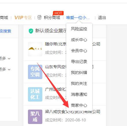Expand the second 更多 chevron
The width and height of the screenshot is (127, 126).
[x=9, y=69]
